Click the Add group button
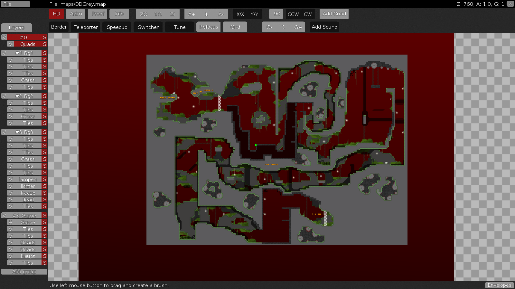515x289 pixels. point(24,272)
